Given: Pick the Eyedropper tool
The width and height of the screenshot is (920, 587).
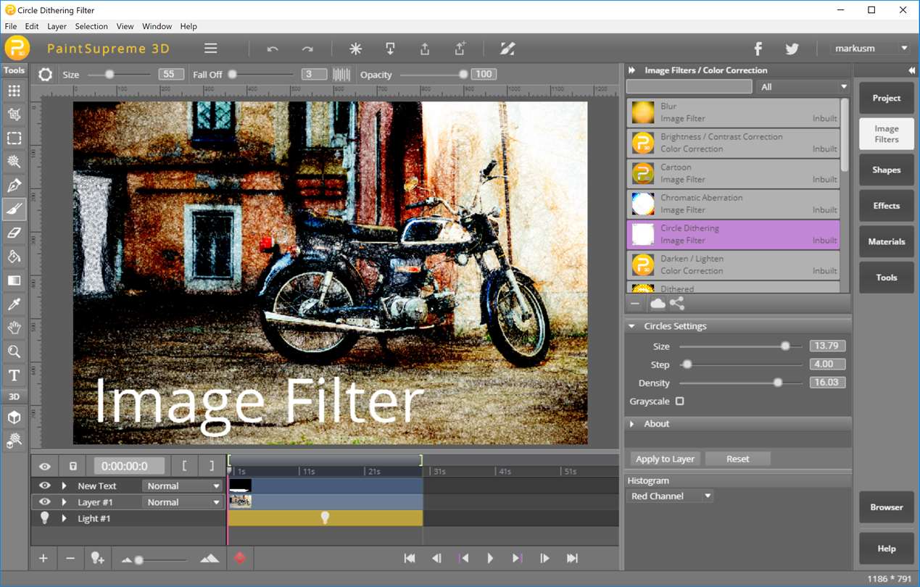Looking at the screenshot, I should click(x=14, y=304).
